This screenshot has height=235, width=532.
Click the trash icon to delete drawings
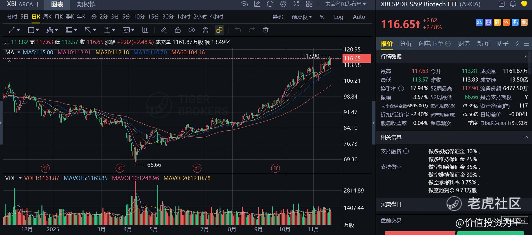pos(266,30)
